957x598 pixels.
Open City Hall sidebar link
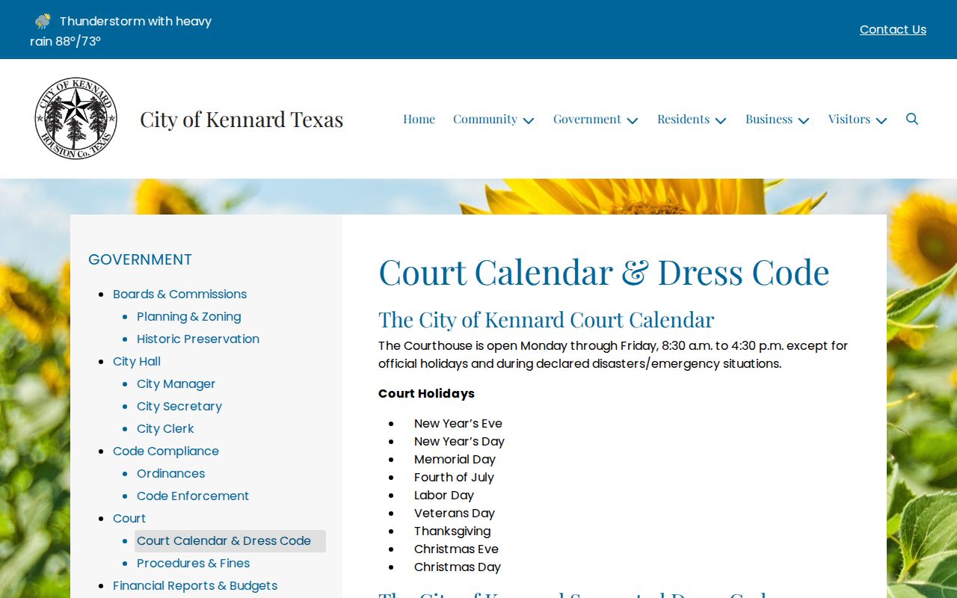click(137, 361)
